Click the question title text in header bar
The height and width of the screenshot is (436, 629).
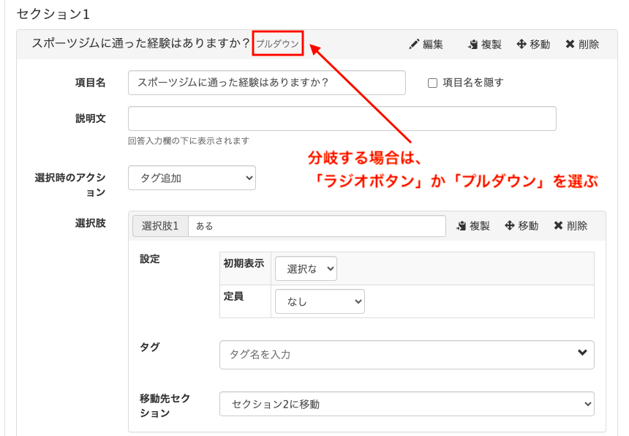point(140,43)
